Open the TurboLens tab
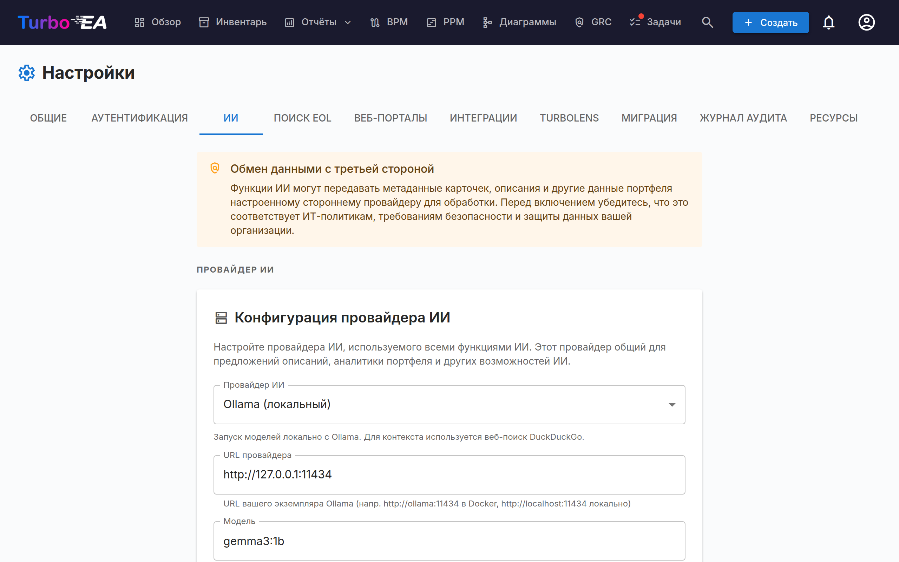The height and width of the screenshot is (562, 899). (569, 118)
